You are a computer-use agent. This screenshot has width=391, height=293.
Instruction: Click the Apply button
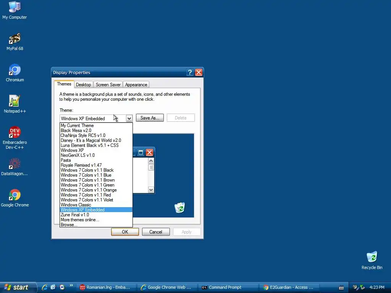click(x=187, y=232)
